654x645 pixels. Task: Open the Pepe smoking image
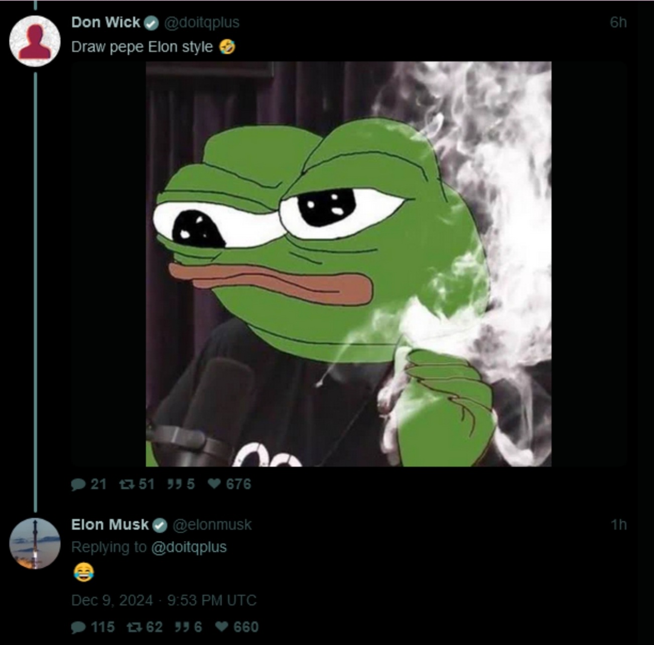pos(349,264)
